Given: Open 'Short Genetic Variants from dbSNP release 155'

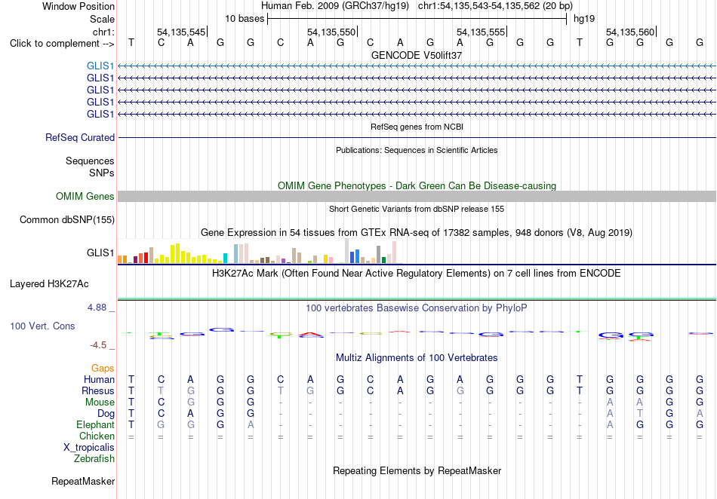Looking at the screenshot, I should pyautogui.click(x=417, y=209).
